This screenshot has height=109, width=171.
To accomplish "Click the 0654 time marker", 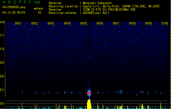I will click(x=67, y=23).
